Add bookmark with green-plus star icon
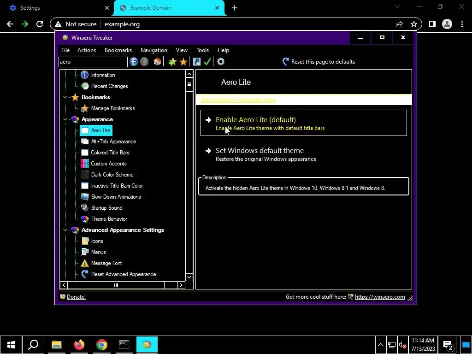Screen dimensions: 472x354 pyautogui.click(x=172, y=62)
